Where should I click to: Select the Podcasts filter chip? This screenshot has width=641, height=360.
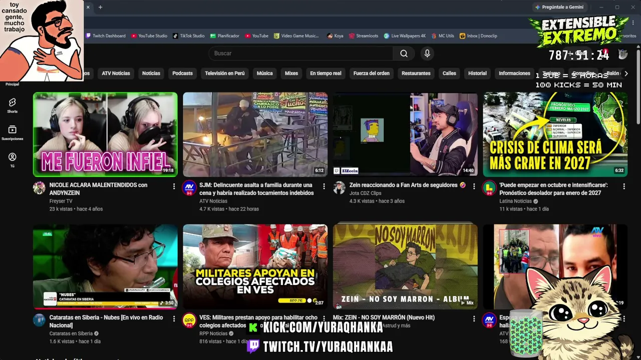[x=182, y=73]
